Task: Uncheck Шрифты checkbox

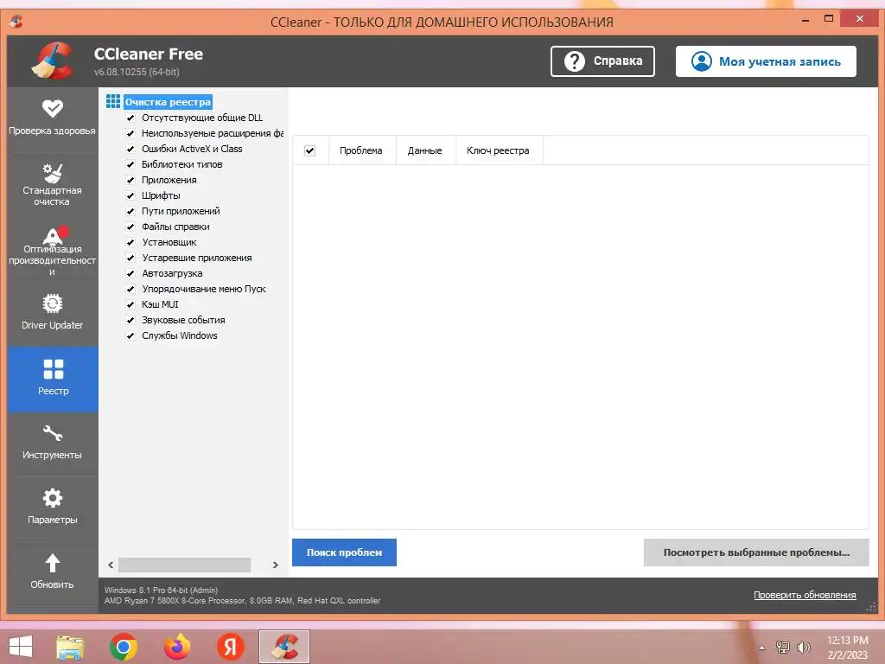Action: [131, 195]
